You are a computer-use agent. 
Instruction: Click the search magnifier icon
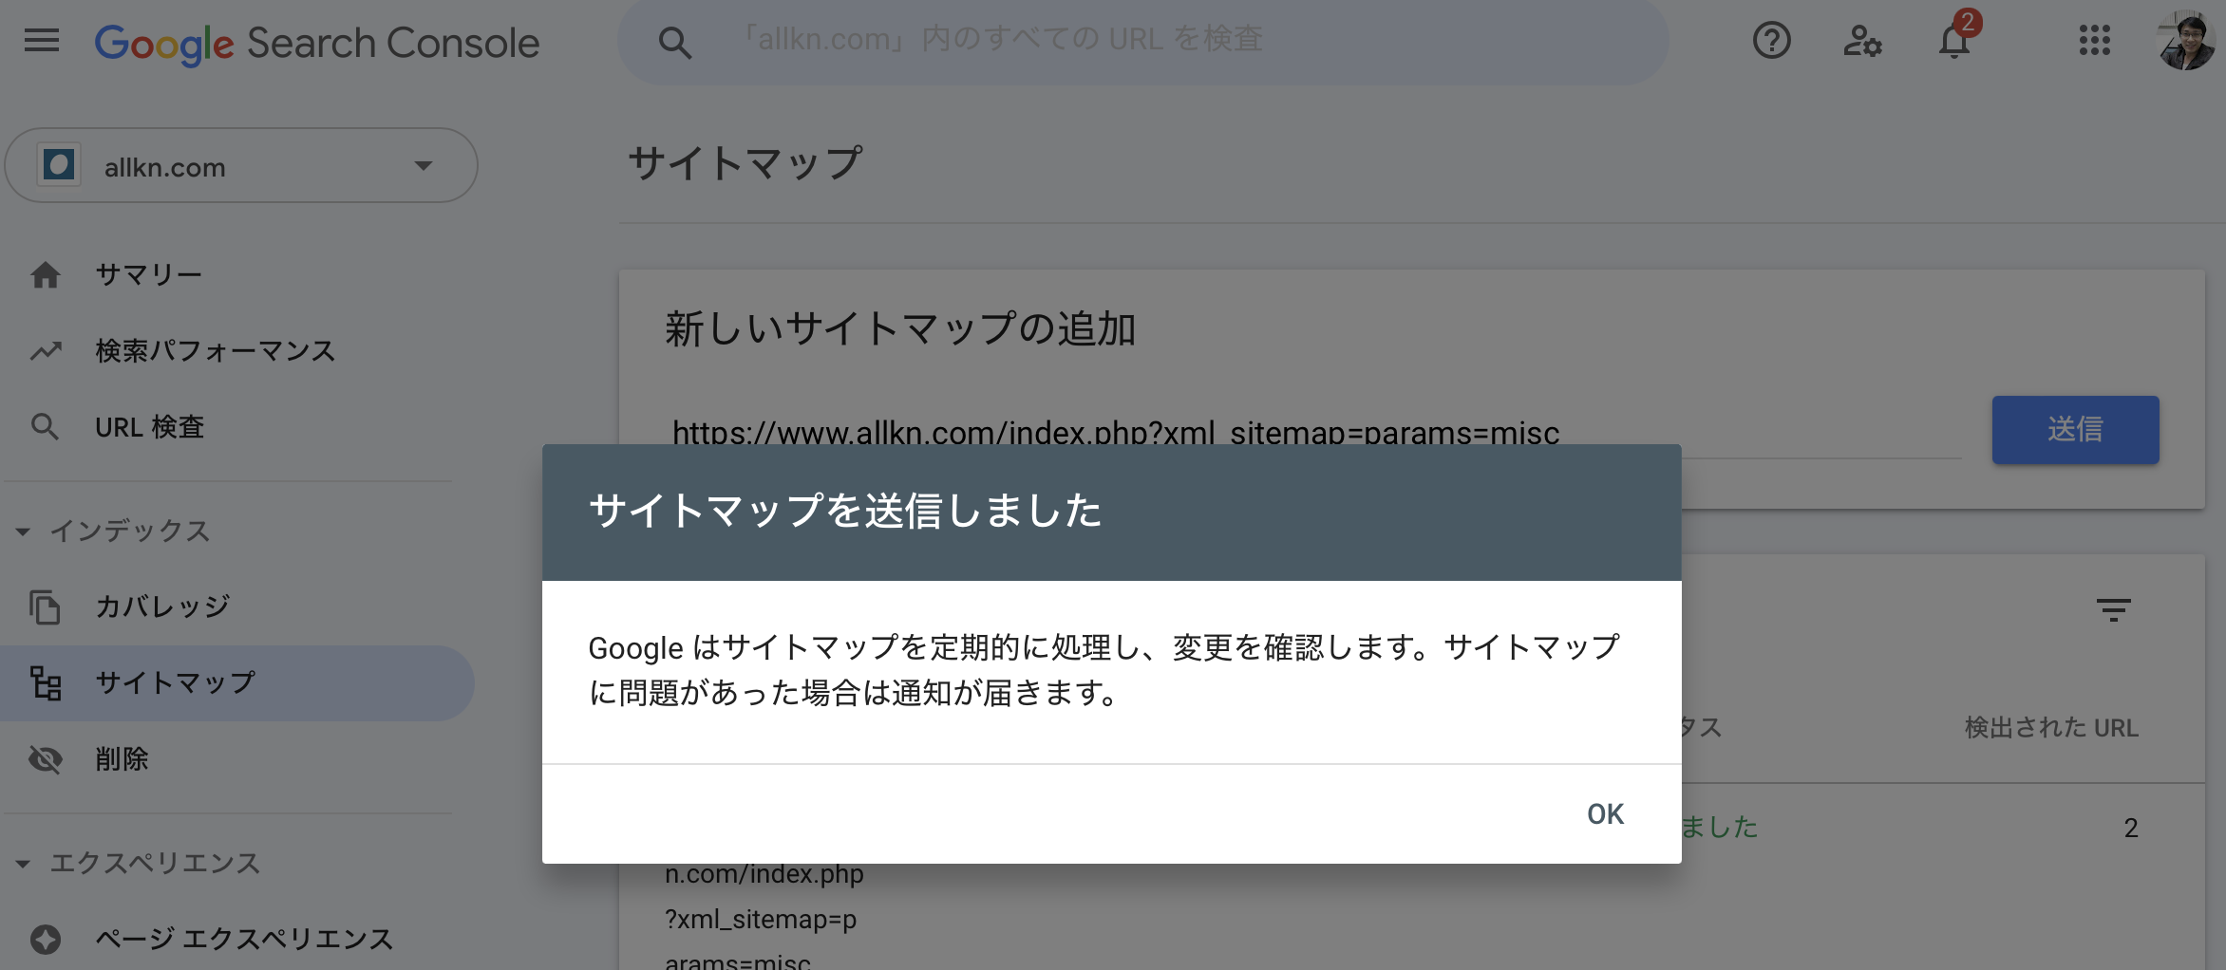[x=674, y=42]
